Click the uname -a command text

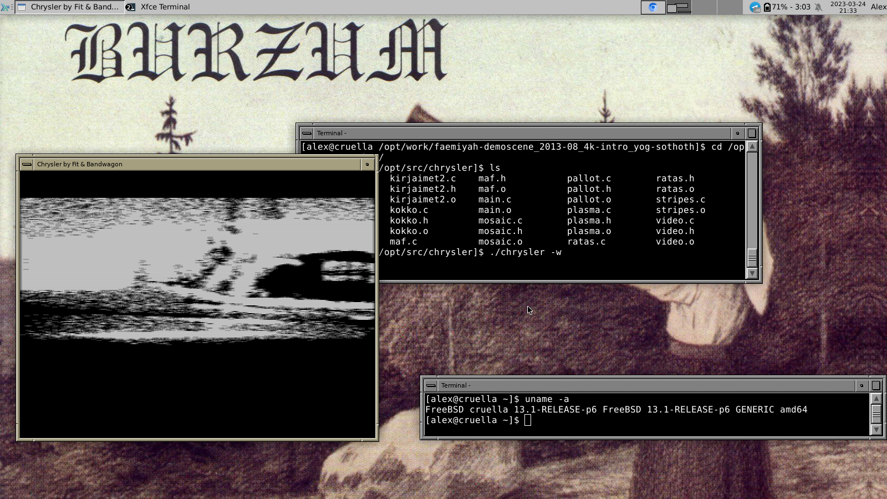pos(547,399)
